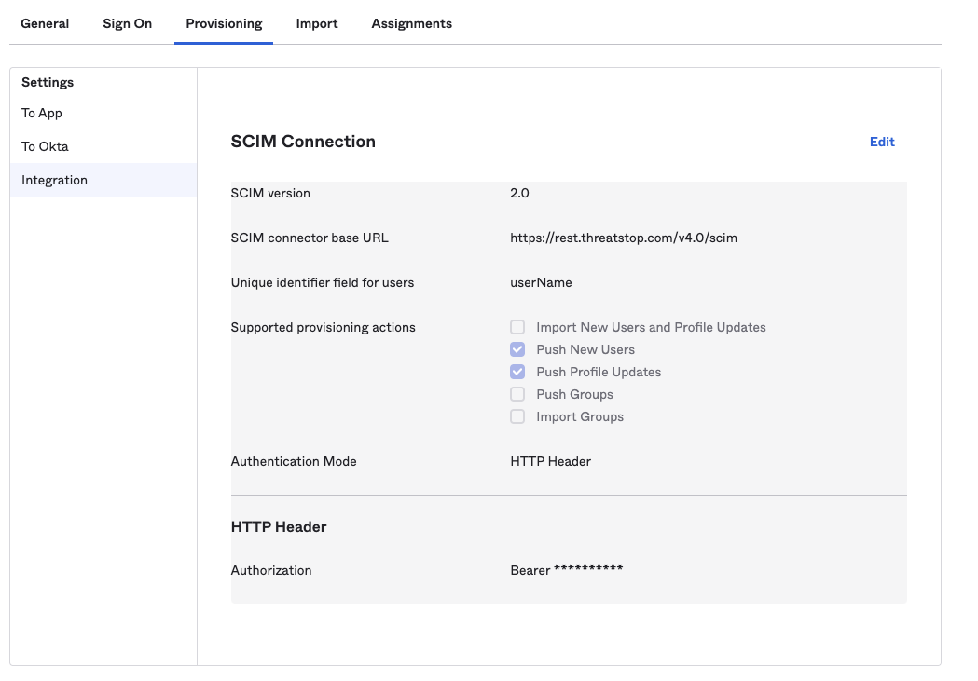The width and height of the screenshot is (978, 681).
Task: Enable Import New Users and Profile Updates checkbox
Action: [517, 327]
